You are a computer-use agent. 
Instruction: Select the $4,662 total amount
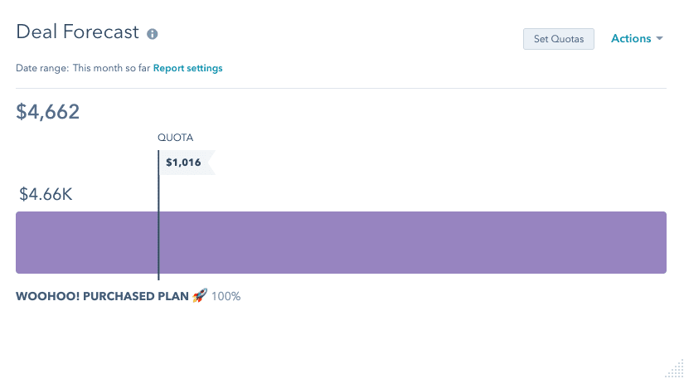click(47, 112)
